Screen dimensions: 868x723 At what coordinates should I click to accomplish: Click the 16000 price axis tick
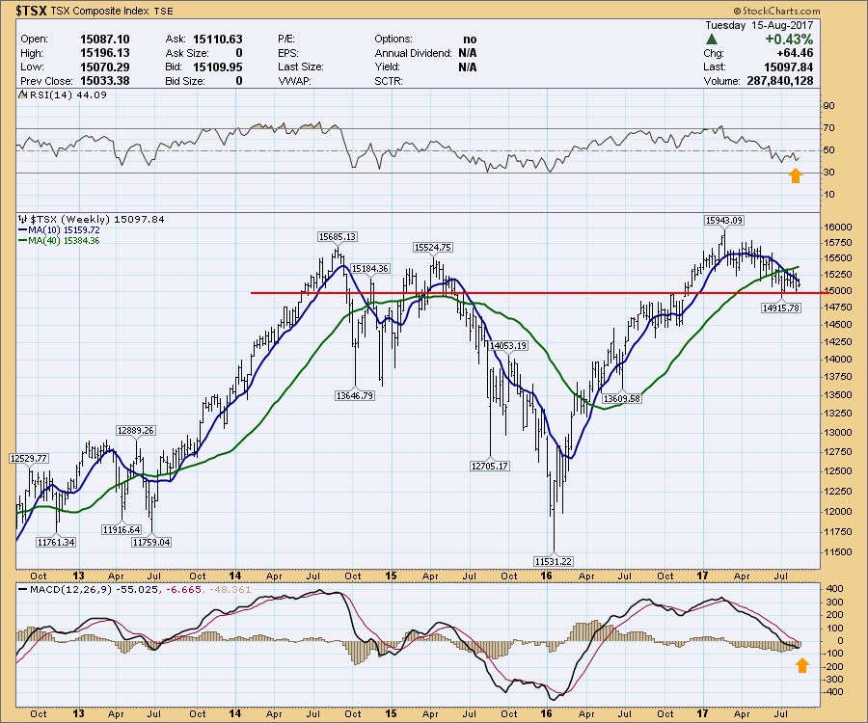[x=837, y=228]
